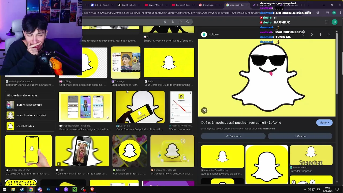The image size is (343, 193).
Task: Open notification center in taskbar
Action: point(337,190)
